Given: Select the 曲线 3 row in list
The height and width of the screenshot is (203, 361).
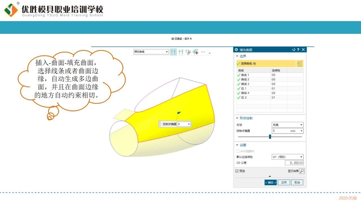Looking at the screenshot, I should (x=270, y=84).
